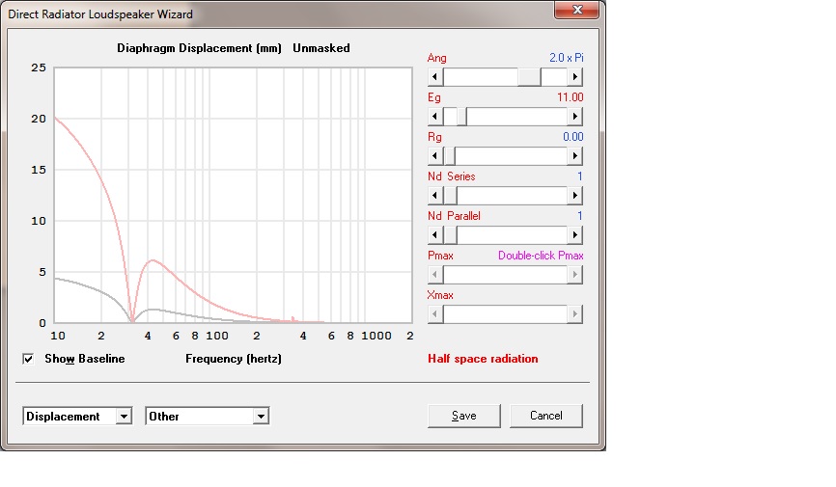The height and width of the screenshot is (487, 836).
Task: Click the Rg label
Action: point(434,137)
